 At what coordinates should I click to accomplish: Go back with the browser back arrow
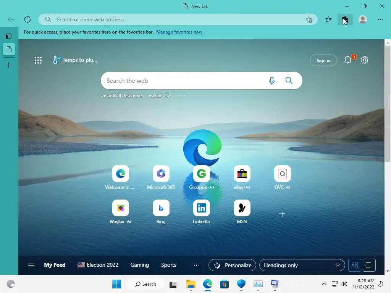[x=10, y=19]
